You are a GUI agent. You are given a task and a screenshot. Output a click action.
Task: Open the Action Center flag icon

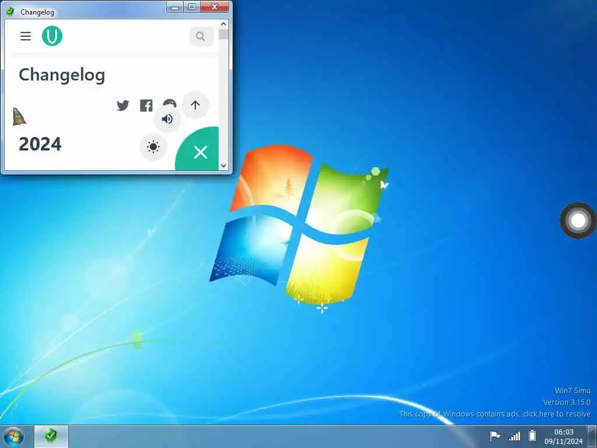point(495,436)
